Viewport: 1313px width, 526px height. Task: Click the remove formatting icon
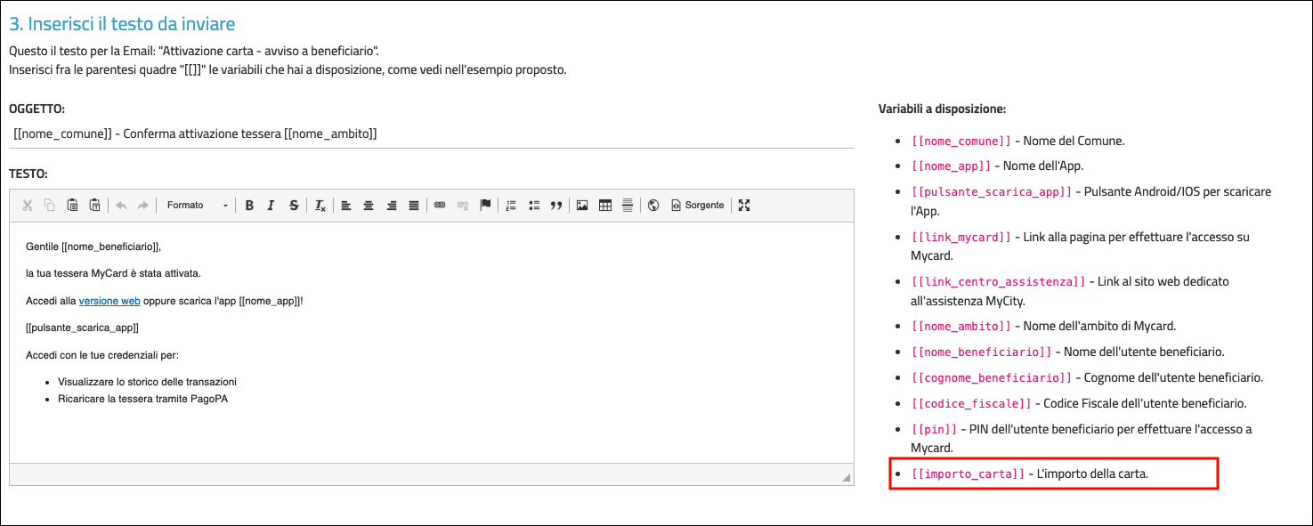coord(320,206)
